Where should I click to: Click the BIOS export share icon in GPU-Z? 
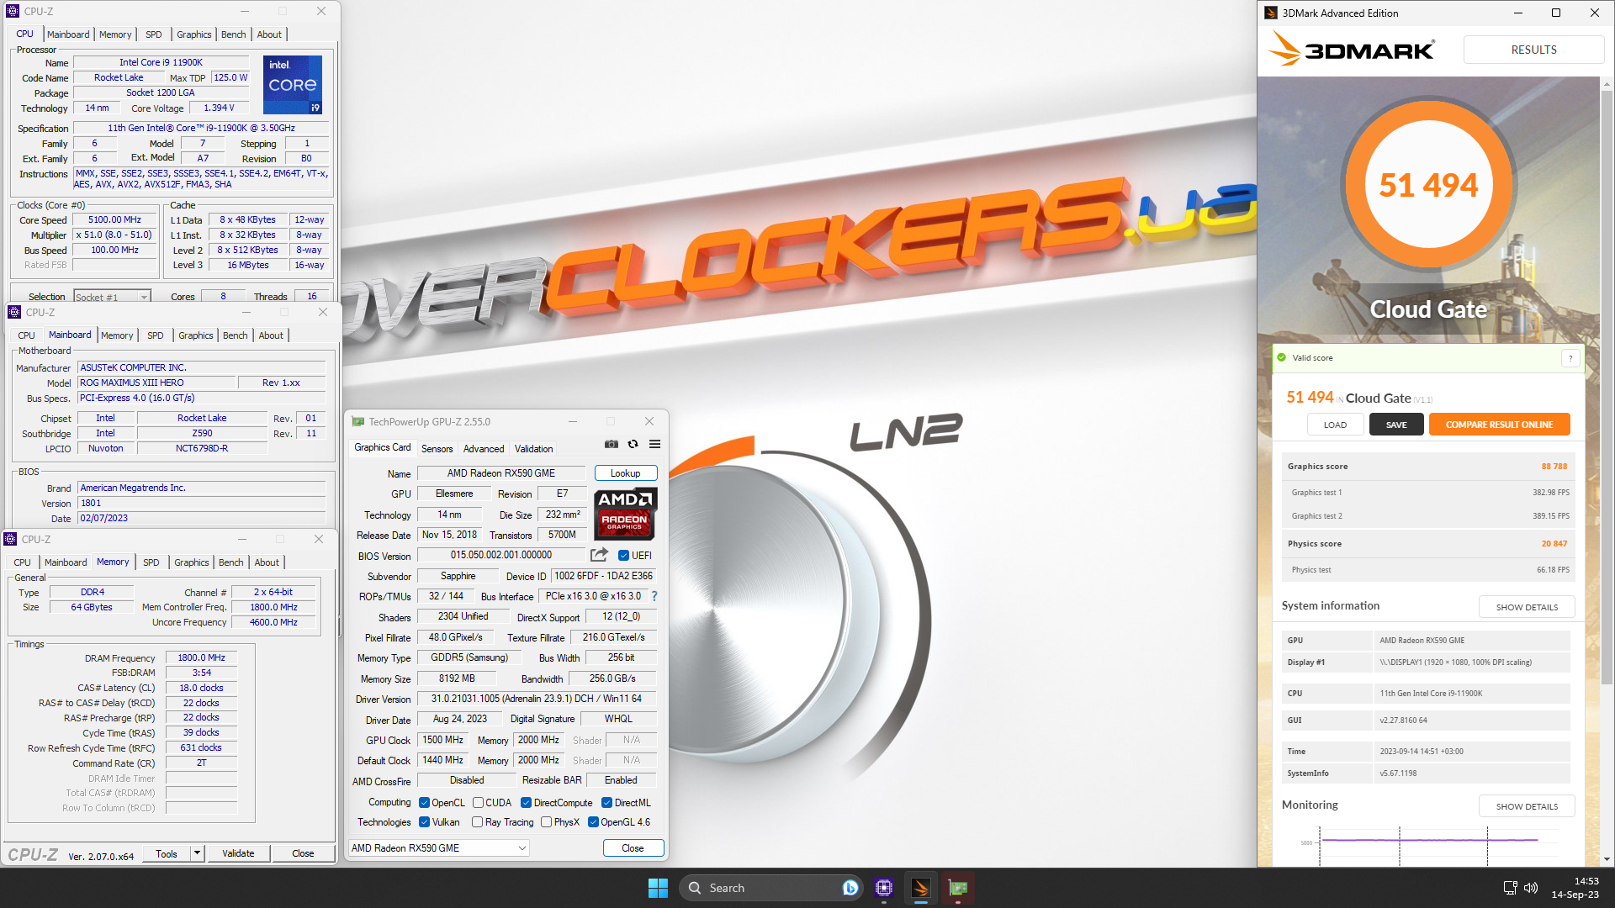click(599, 555)
